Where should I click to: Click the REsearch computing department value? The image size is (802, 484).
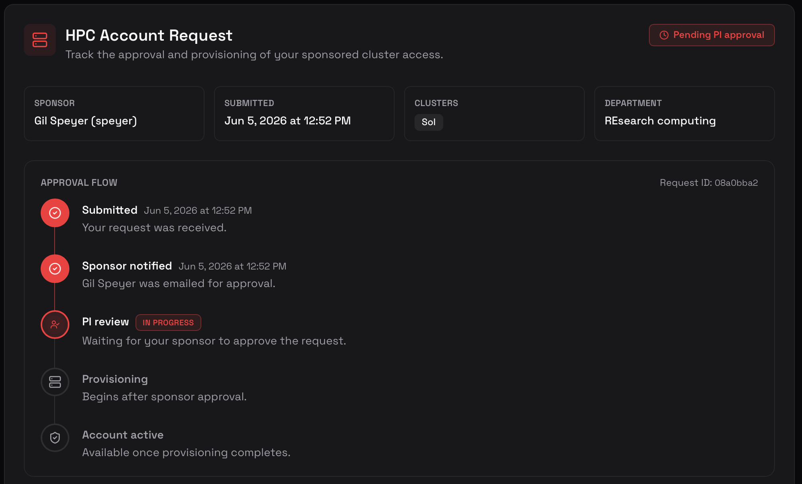[660, 121]
